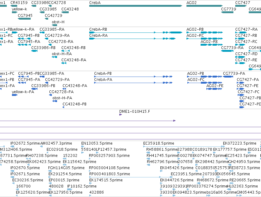Viewport: 261px width, 197px height.
Task: Click the AGO2 gene label
Action: 191,3
